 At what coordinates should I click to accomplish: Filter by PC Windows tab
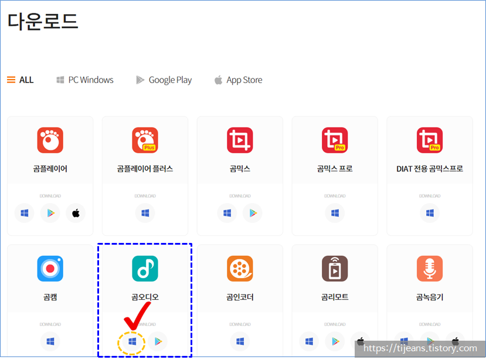pyautogui.click(x=84, y=80)
